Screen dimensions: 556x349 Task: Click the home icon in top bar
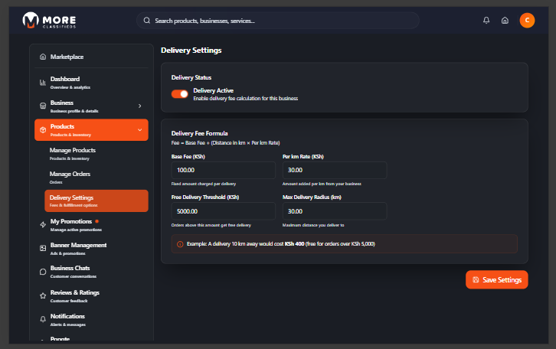505,21
